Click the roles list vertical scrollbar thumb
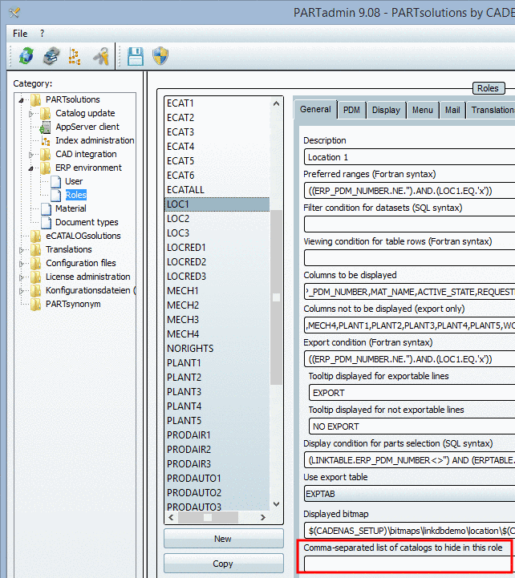 276,297
